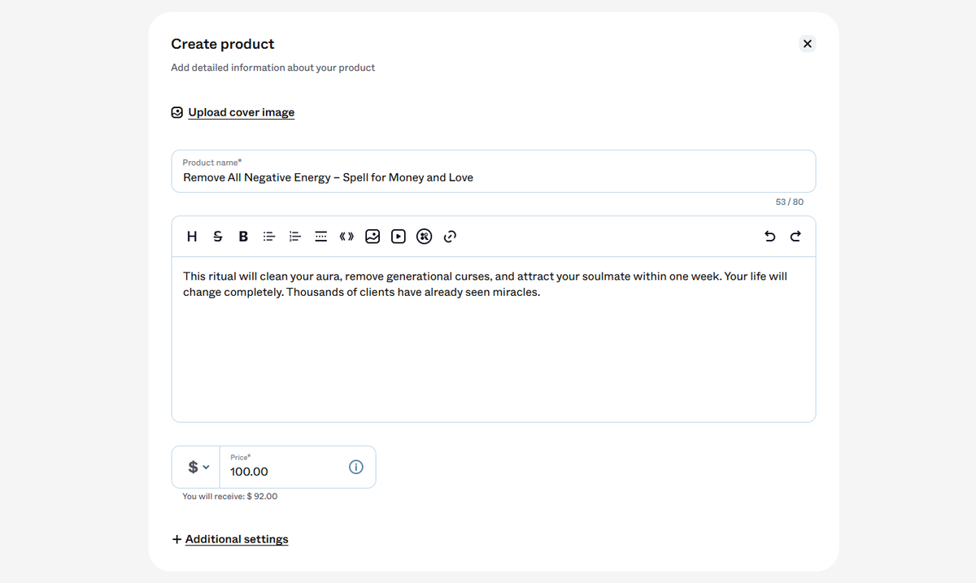
Task: Click into the Product name field
Action: 494,171
